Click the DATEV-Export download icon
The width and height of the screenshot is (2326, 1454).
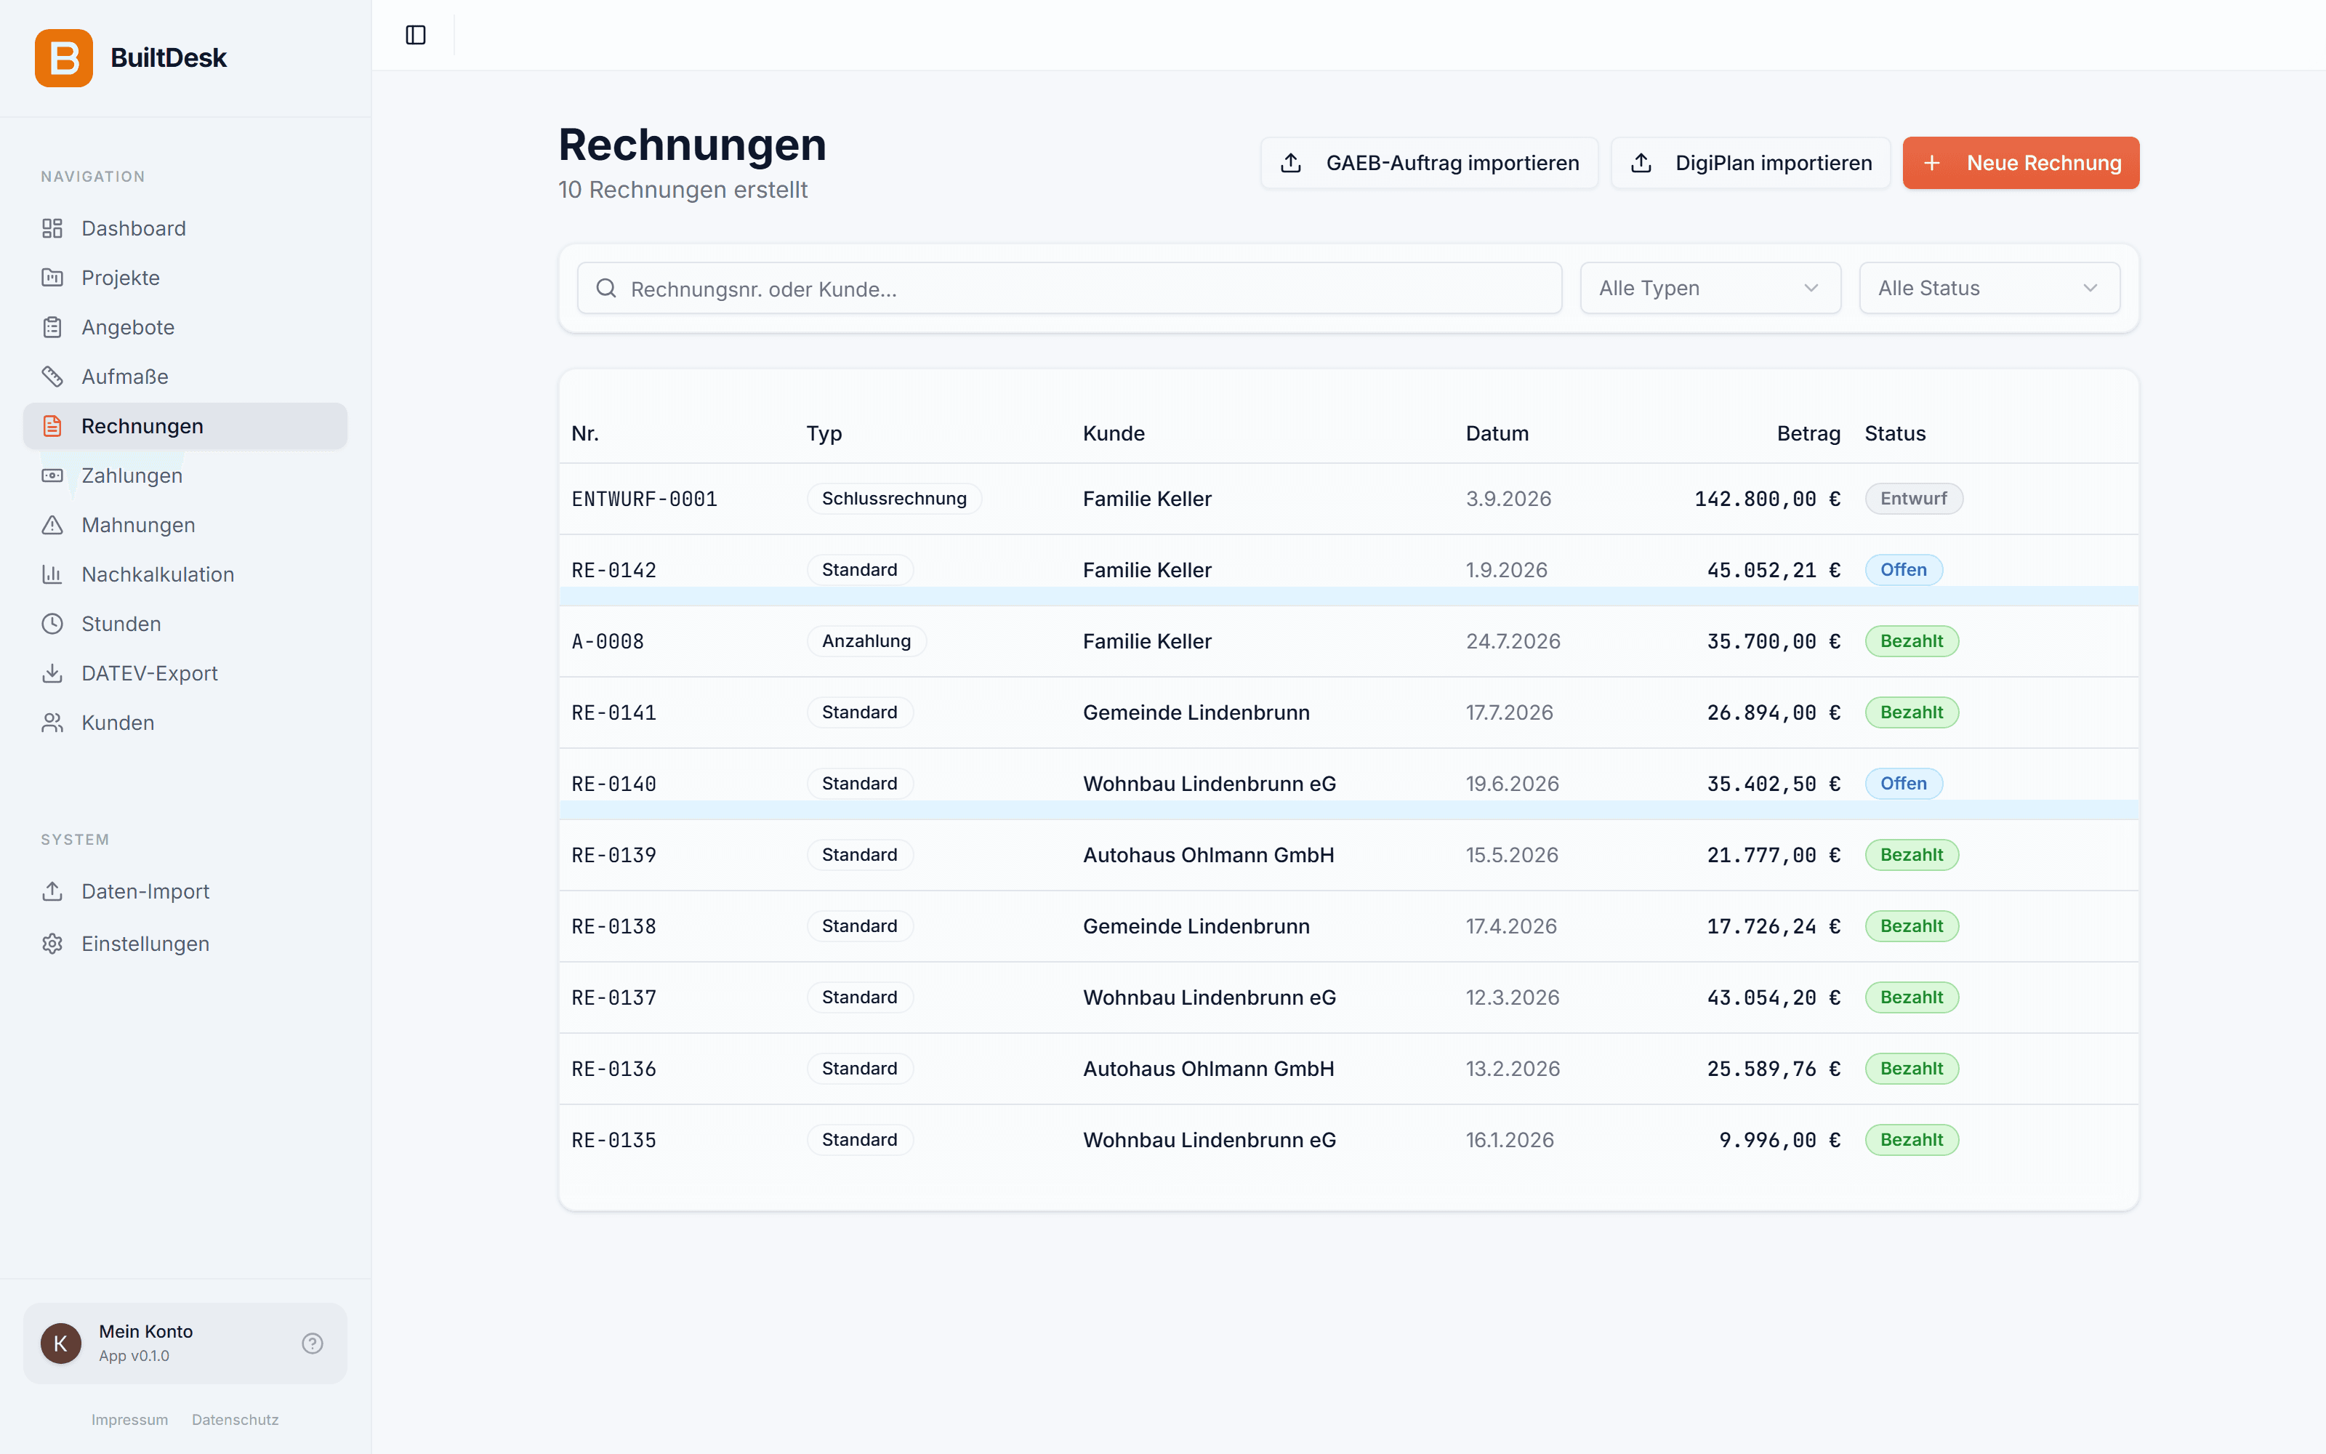(x=52, y=673)
